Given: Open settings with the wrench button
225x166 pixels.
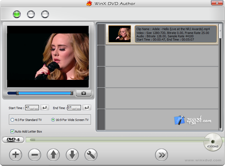Looking at the screenshot, I should [91, 155].
